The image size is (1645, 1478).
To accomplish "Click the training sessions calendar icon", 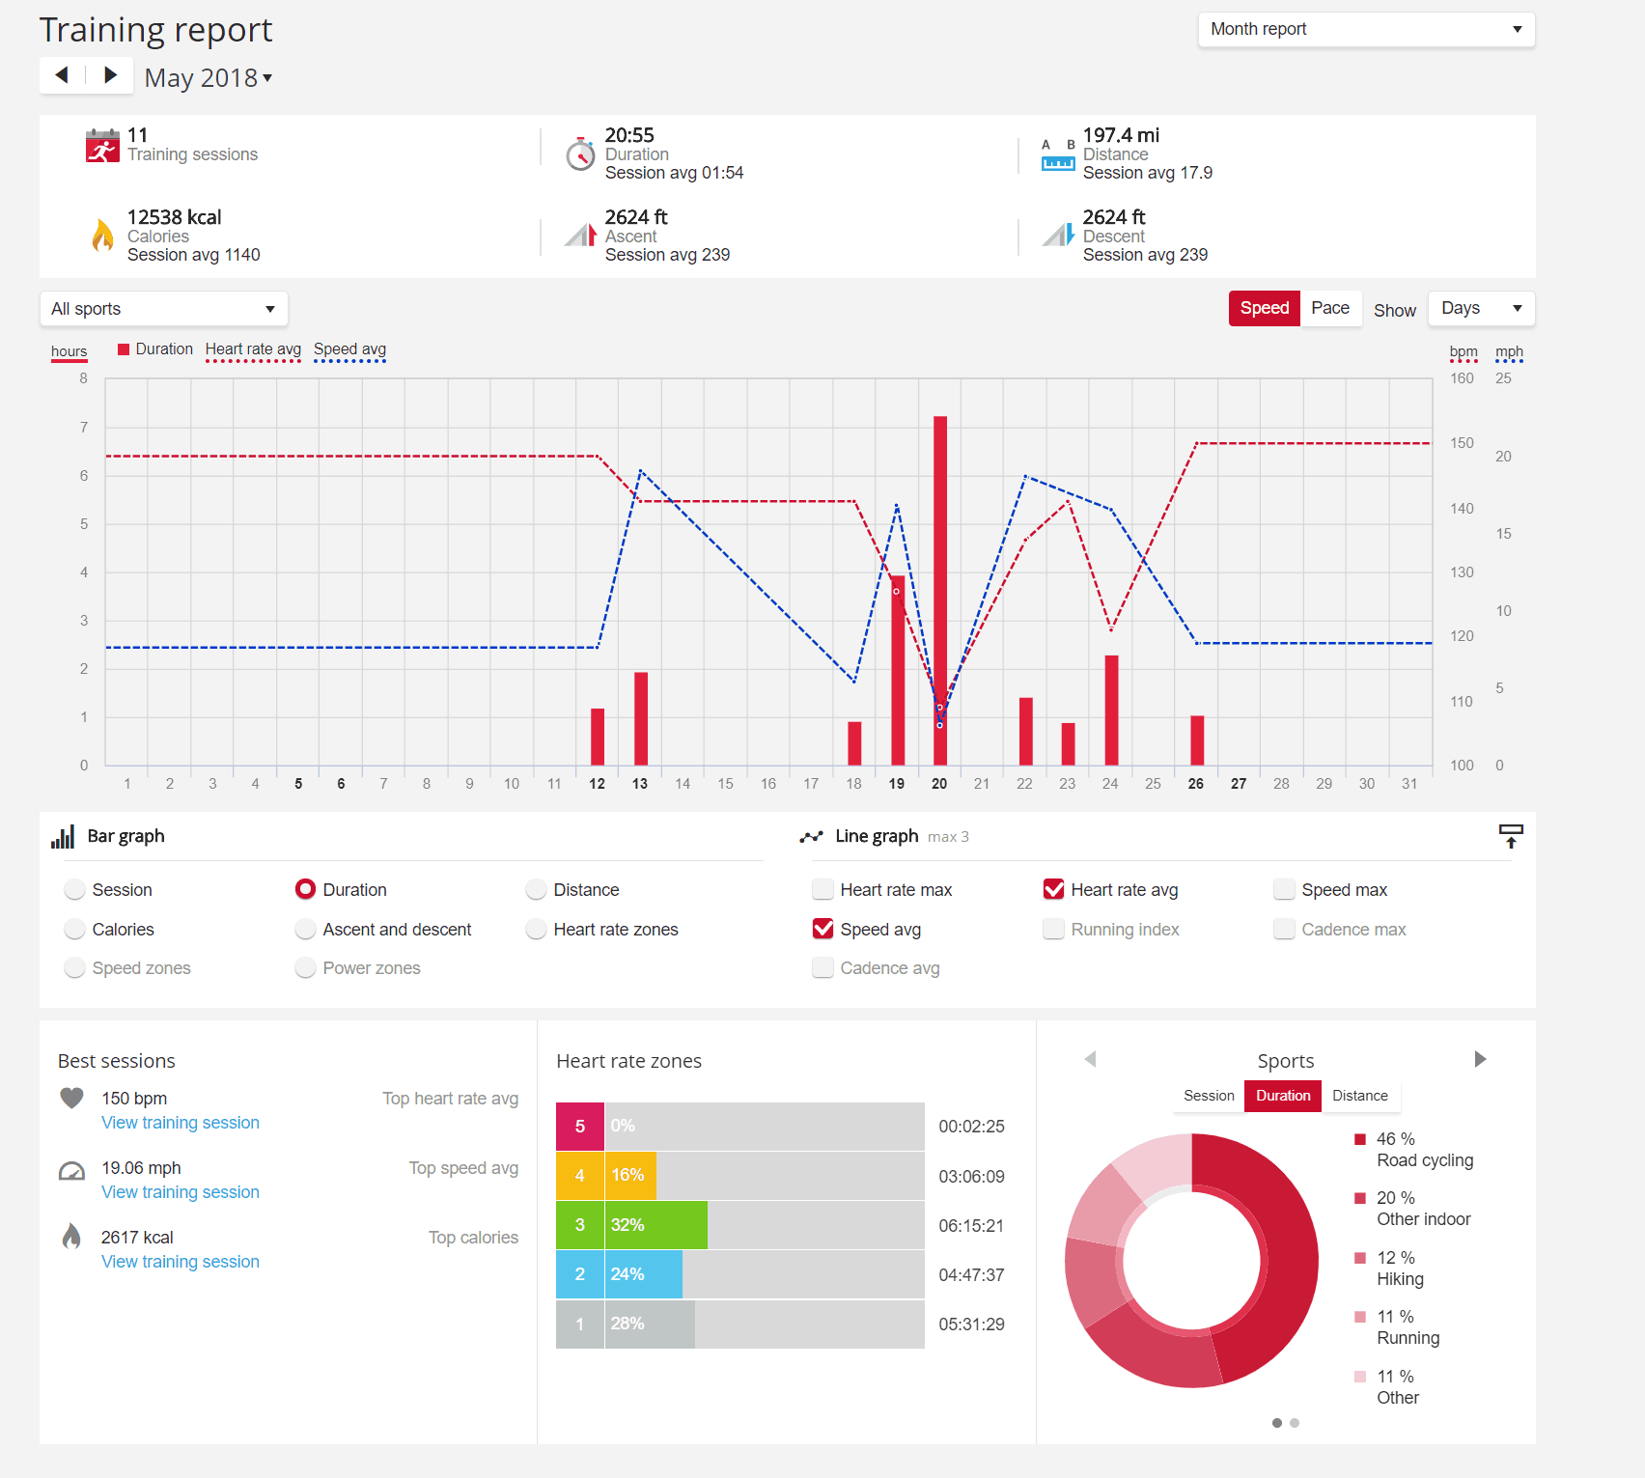I will click(x=102, y=146).
